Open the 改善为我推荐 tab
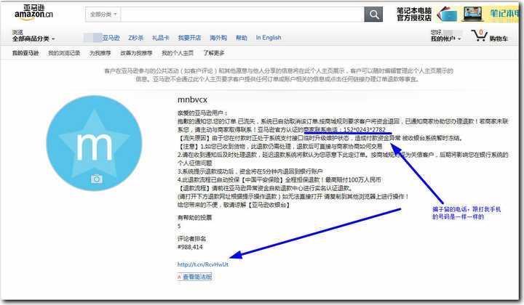 [136, 53]
